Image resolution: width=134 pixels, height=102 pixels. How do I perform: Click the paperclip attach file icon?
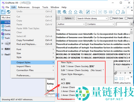click(x=116, y=73)
